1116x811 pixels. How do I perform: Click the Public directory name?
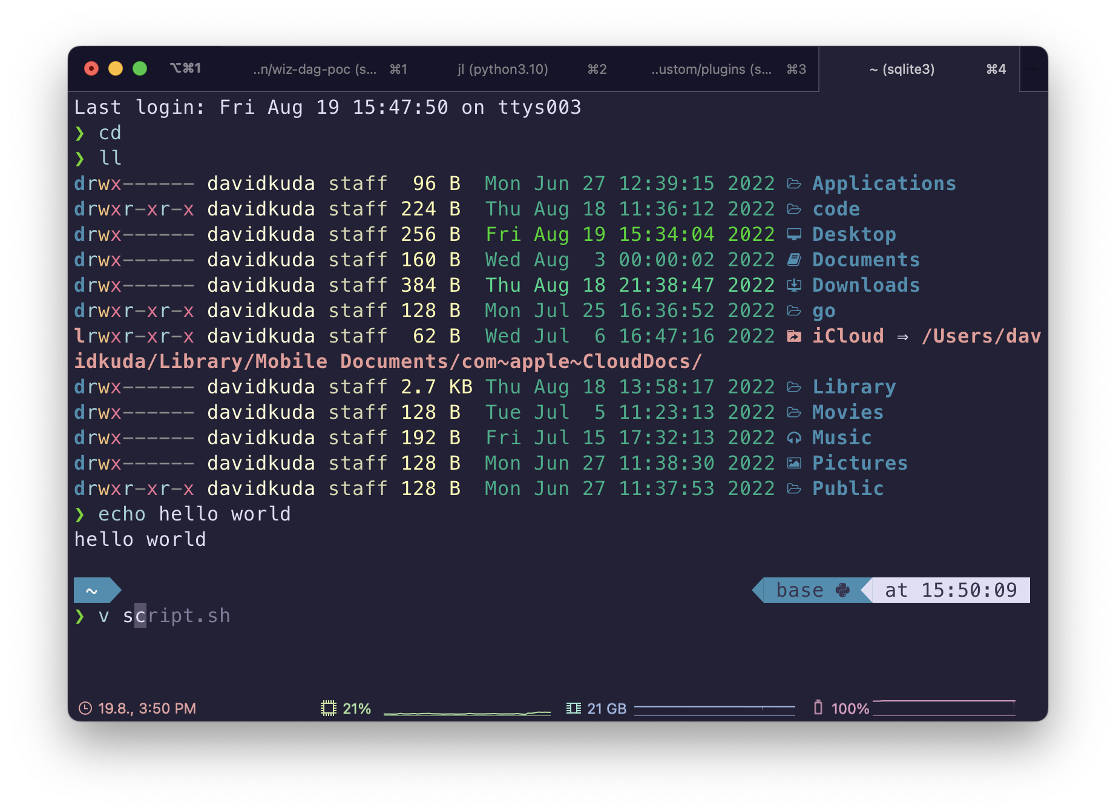(848, 488)
